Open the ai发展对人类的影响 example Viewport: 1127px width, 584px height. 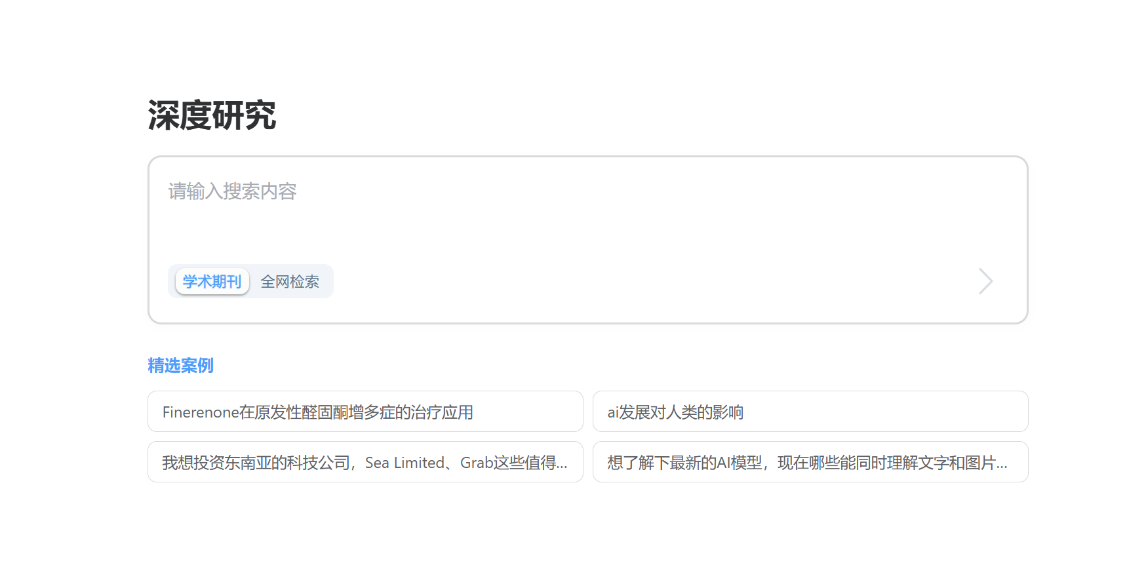810,412
